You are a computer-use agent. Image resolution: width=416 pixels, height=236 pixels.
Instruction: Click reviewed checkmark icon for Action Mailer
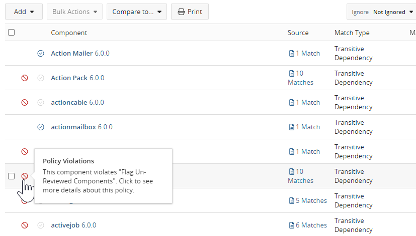click(41, 53)
